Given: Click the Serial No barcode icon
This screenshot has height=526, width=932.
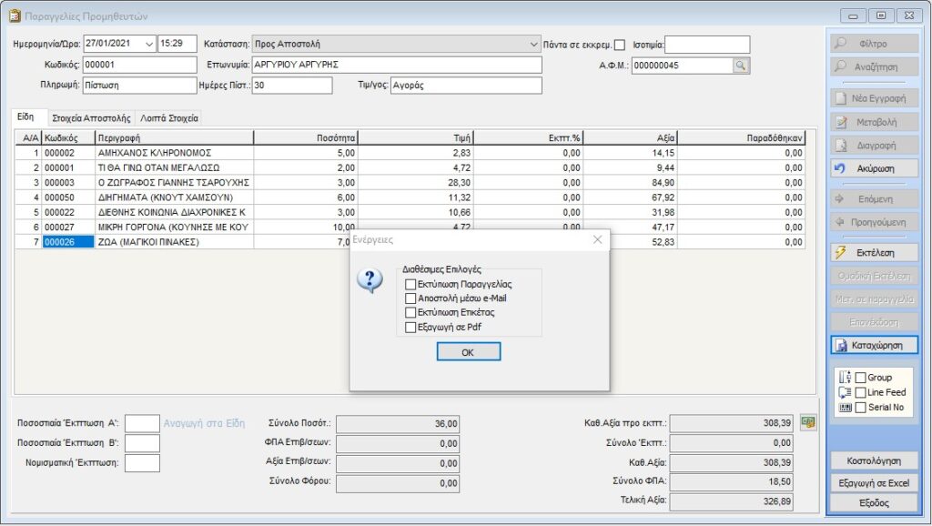Looking at the screenshot, I should (845, 408).
